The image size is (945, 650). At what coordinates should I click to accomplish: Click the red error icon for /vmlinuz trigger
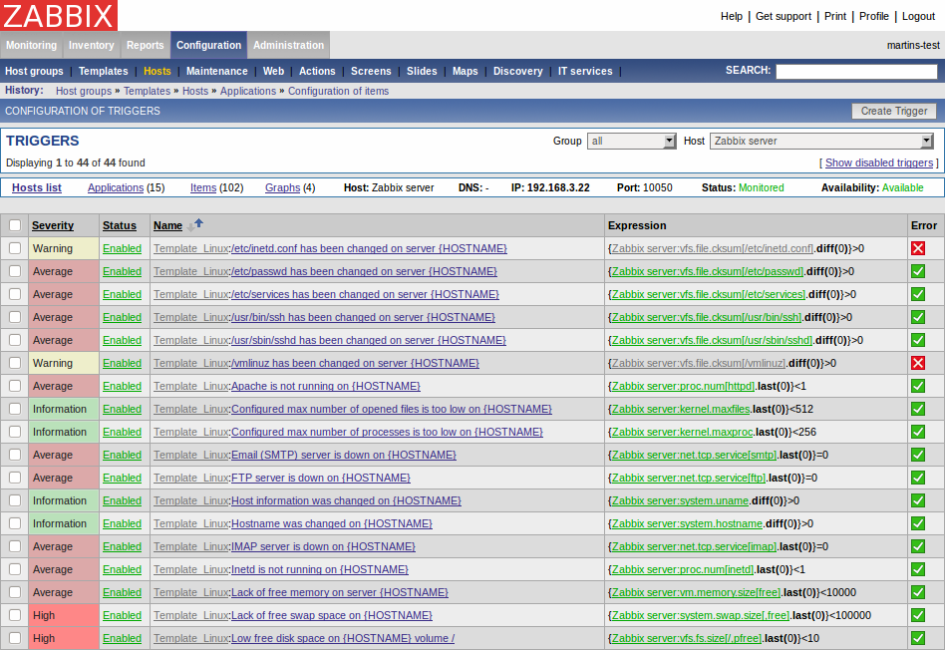click(918, 363)
